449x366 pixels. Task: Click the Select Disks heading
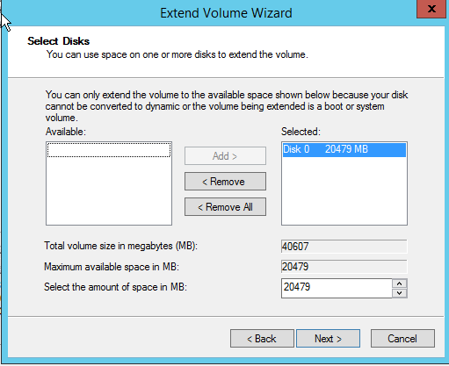(58, 41)
